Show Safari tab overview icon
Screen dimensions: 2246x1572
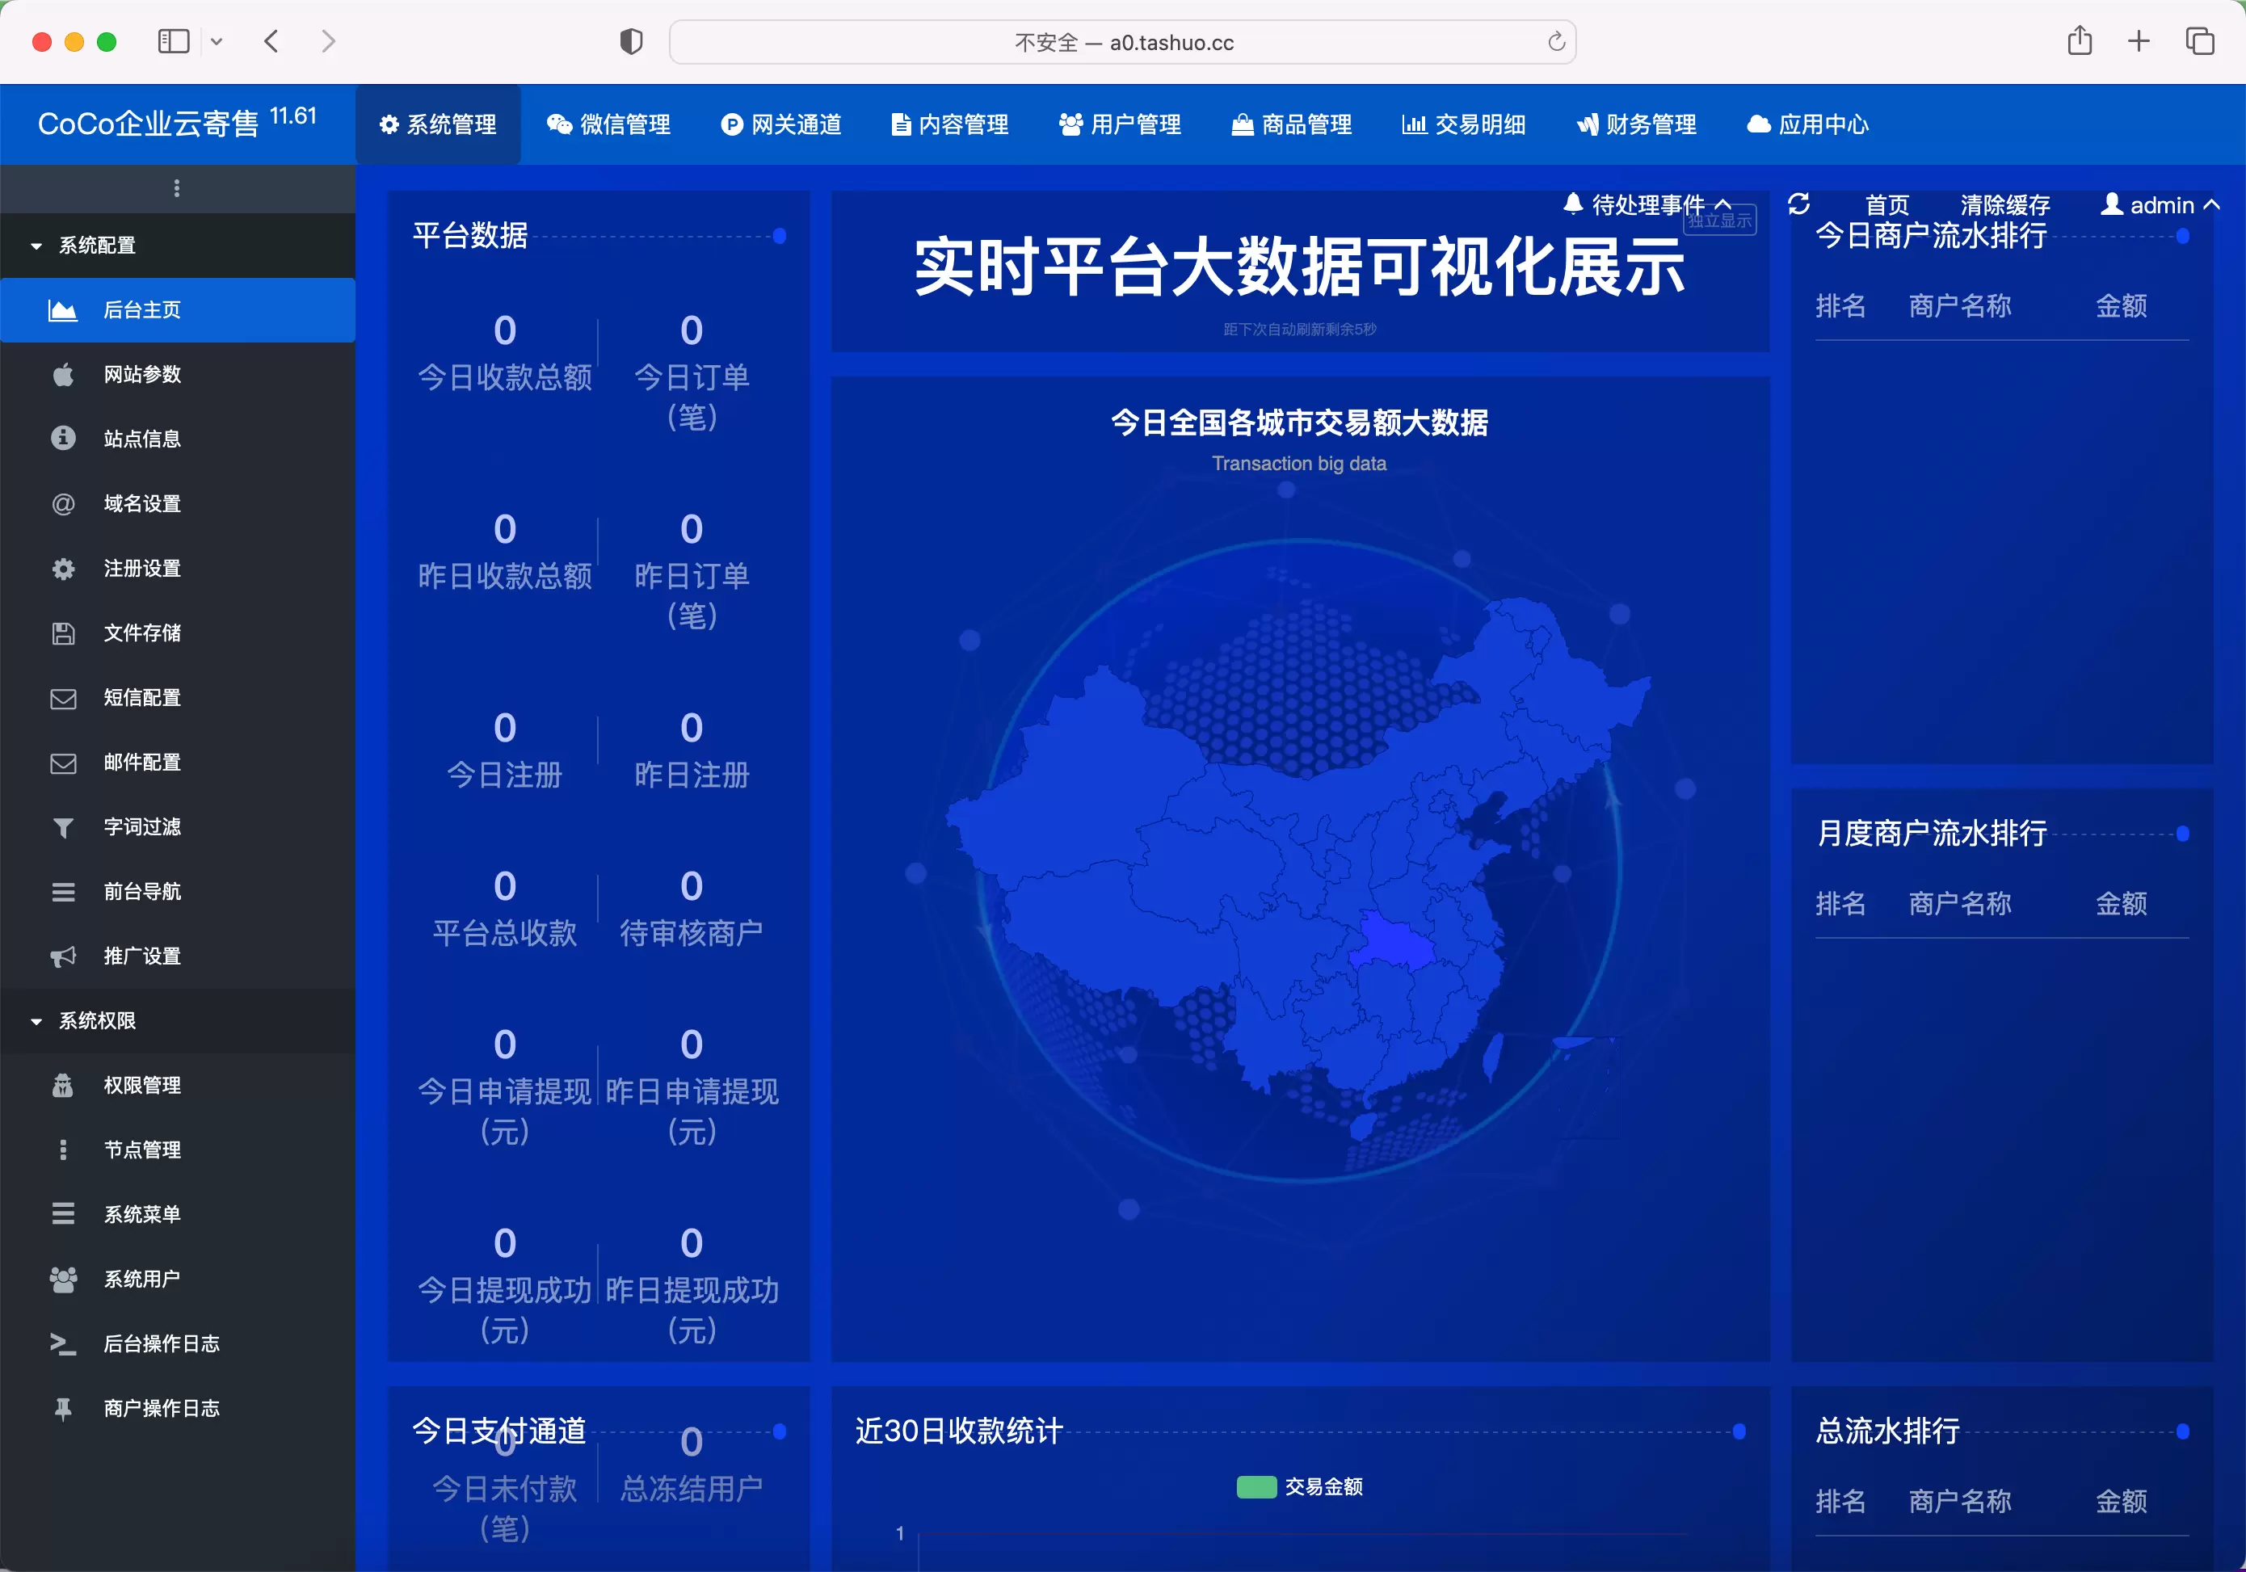click(2199, 41)
